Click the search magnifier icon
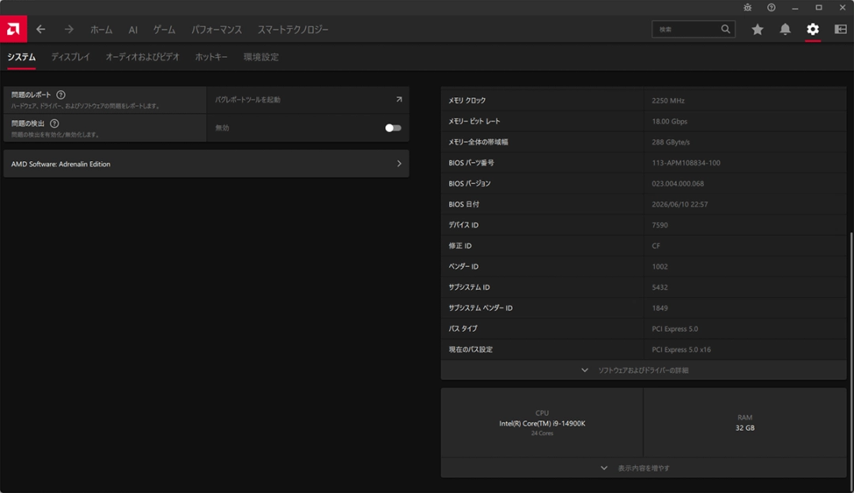Screen dimensions: 854x493 (x=725, y=29)
